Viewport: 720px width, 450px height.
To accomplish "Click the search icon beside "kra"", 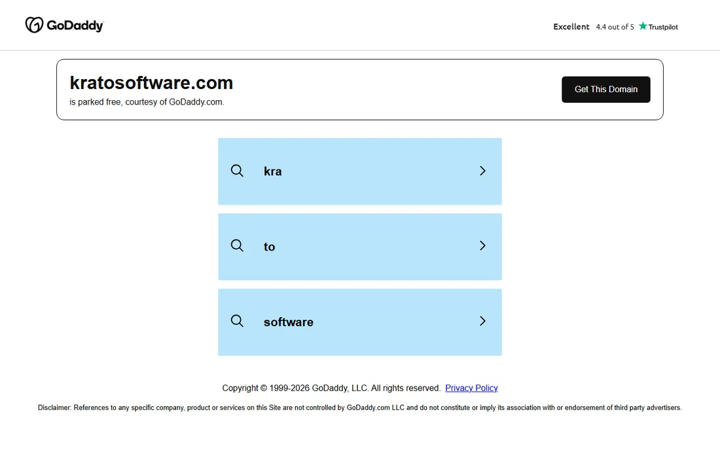I will (x=237, y=171).
